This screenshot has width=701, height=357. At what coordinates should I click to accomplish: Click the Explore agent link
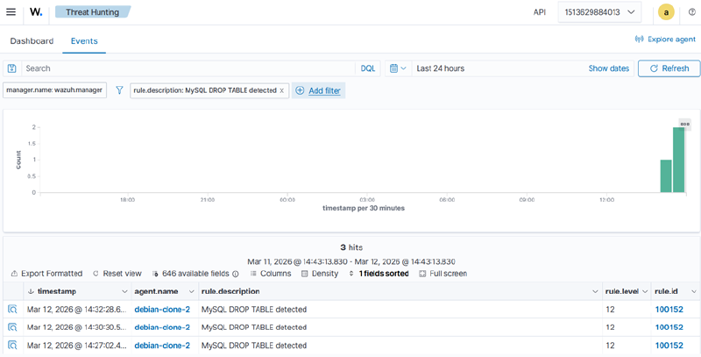click(x=665, y=39)
